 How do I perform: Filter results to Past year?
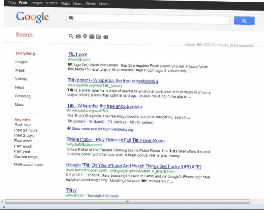(22, 152)
